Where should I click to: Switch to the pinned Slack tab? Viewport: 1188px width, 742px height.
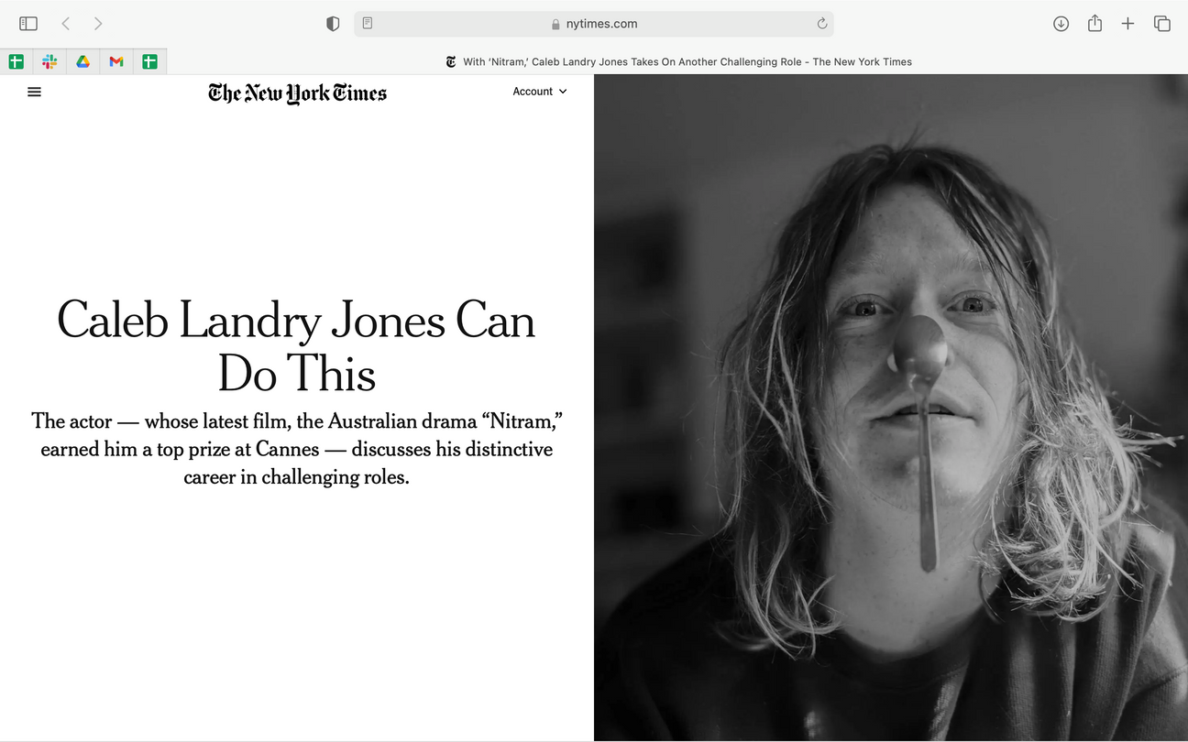click(x=49, y=61)
